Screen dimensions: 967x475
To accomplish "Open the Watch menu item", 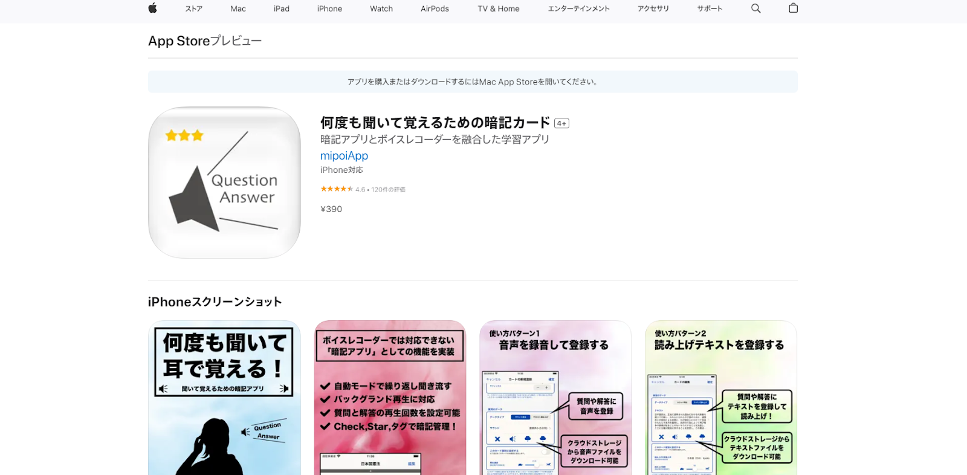I will coord(381,8).
